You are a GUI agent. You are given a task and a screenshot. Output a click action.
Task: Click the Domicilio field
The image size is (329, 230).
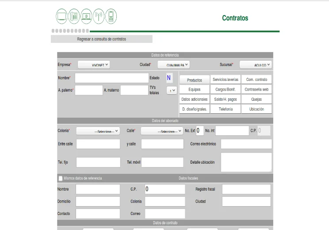[98, 201]
